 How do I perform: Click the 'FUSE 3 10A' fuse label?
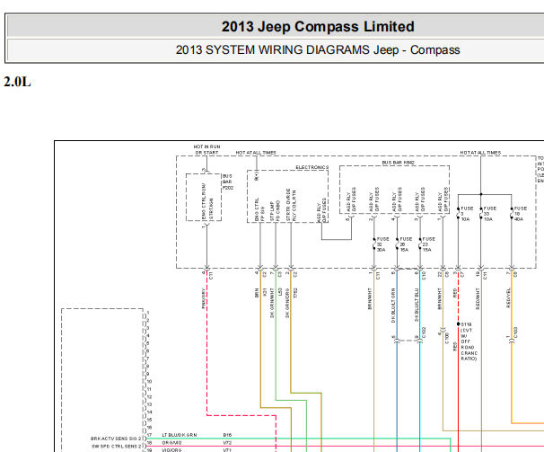click(467, 214)
